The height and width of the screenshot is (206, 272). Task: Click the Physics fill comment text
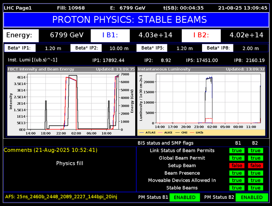(x=70, y=163)
